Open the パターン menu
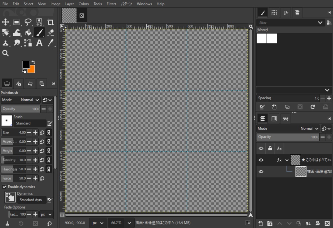Screen dimensions: 333x228 coord(127,4)
